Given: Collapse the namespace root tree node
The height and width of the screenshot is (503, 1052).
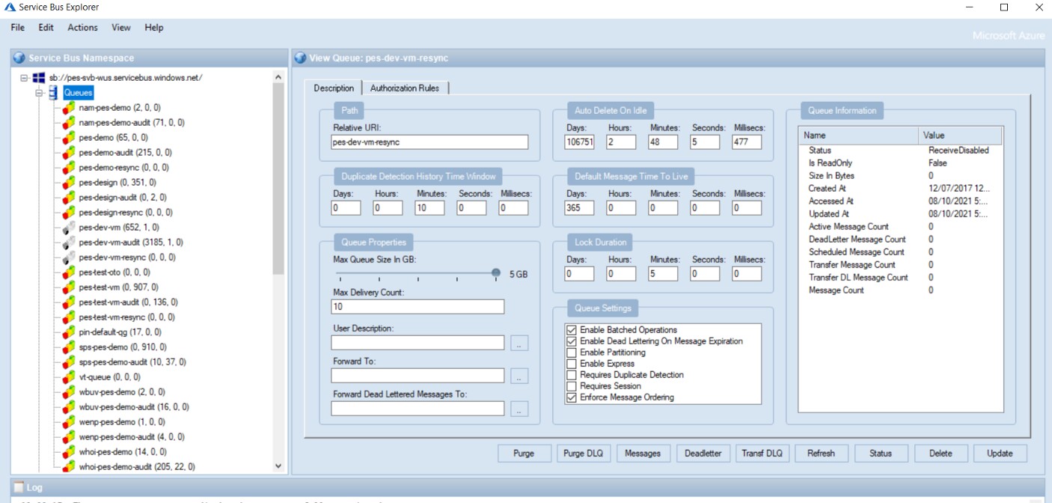Looking at the screenshot, I should click(24, 78).
